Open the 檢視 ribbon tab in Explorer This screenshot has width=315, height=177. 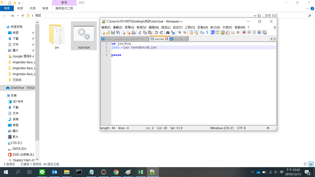[45, 9]
